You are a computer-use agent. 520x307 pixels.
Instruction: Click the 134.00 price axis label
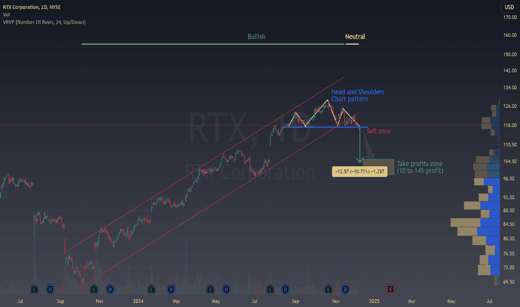(x=510, y=88)
